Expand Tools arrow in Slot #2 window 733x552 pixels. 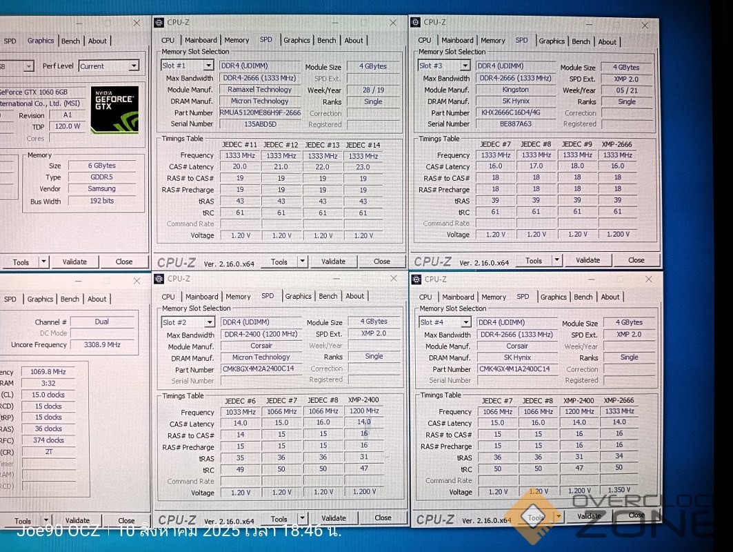tap(302, 518)
